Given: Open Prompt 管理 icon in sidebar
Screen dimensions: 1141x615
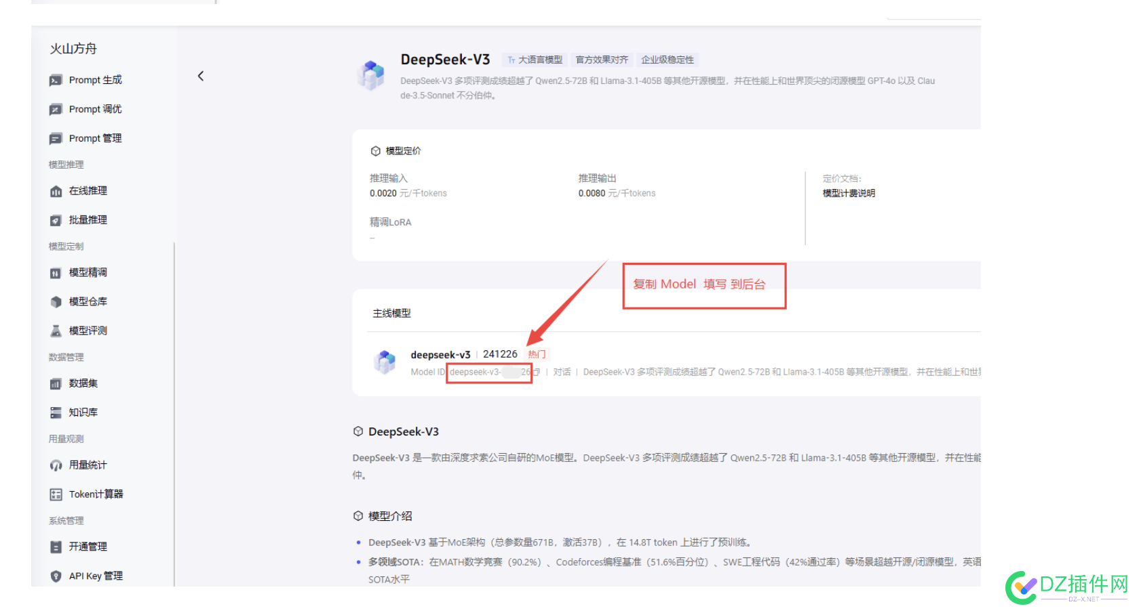Looking at the screenshot, I should (56, 139).
